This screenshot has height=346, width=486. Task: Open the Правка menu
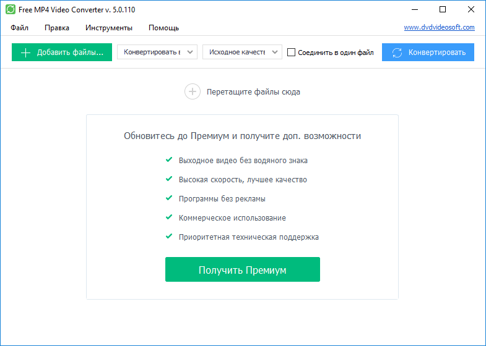[57, 28]
